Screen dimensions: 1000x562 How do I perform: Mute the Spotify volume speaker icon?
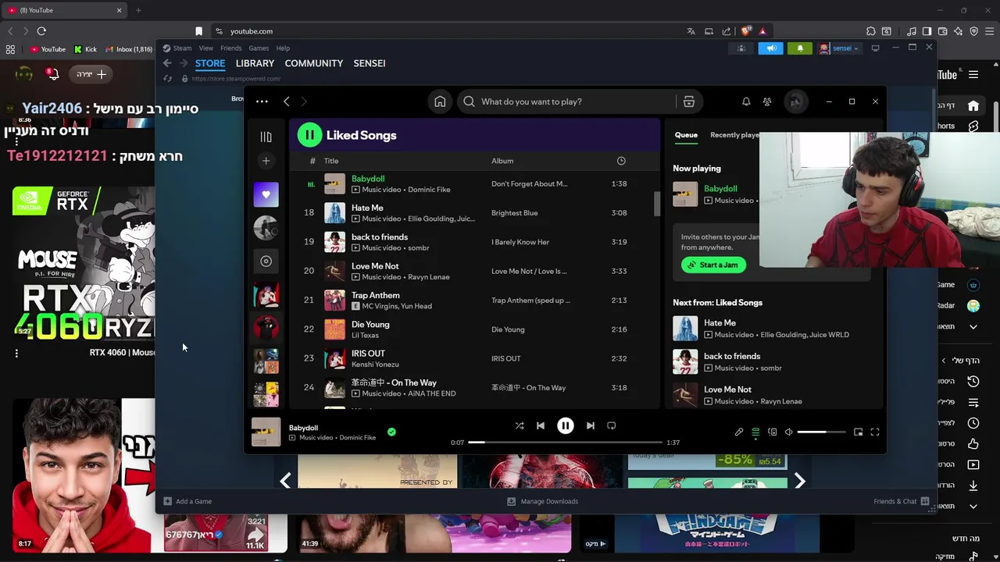pos(788,432)
